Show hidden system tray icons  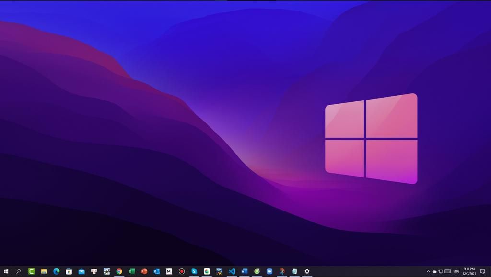428,271
